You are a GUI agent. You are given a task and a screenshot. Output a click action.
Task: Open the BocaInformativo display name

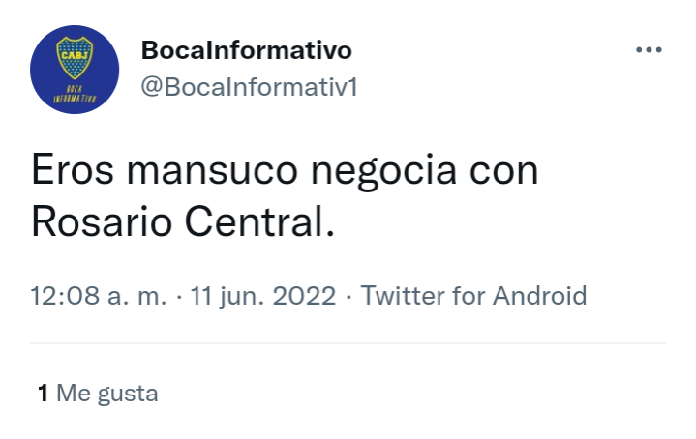[x=246, y=50]
